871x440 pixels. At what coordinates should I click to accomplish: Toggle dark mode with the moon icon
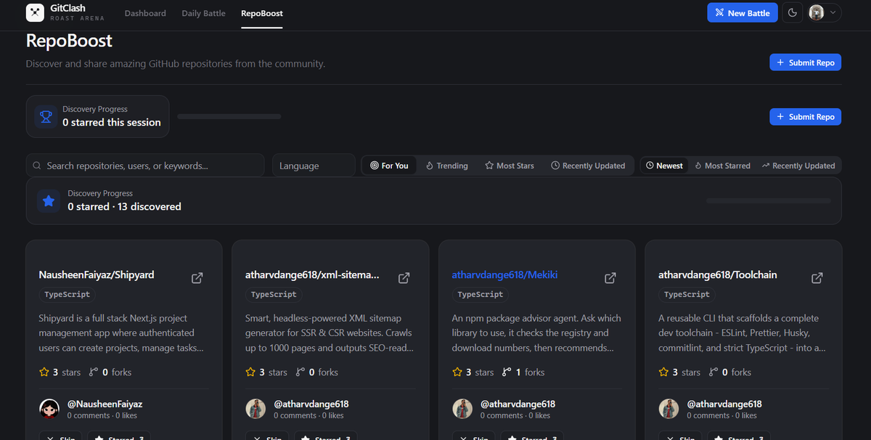click(793, 12)
